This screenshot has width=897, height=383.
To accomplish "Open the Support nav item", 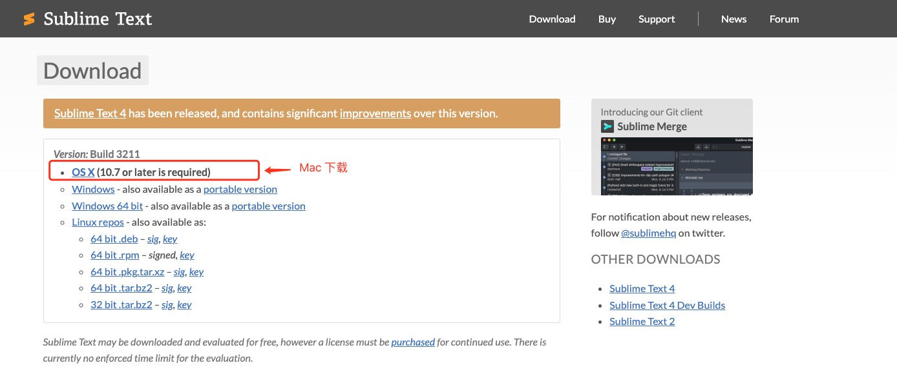I will coord(657,19).
